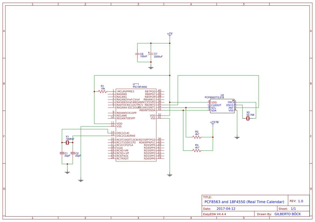This screenshot has width=315, height=222.
Task: Click the OSCI pin label on PCF8563
Action: click(x=231, y=102)
